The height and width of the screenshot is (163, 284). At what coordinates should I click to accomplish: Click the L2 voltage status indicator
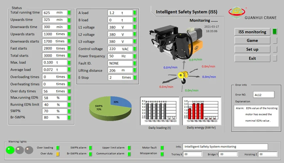point(135,34)
